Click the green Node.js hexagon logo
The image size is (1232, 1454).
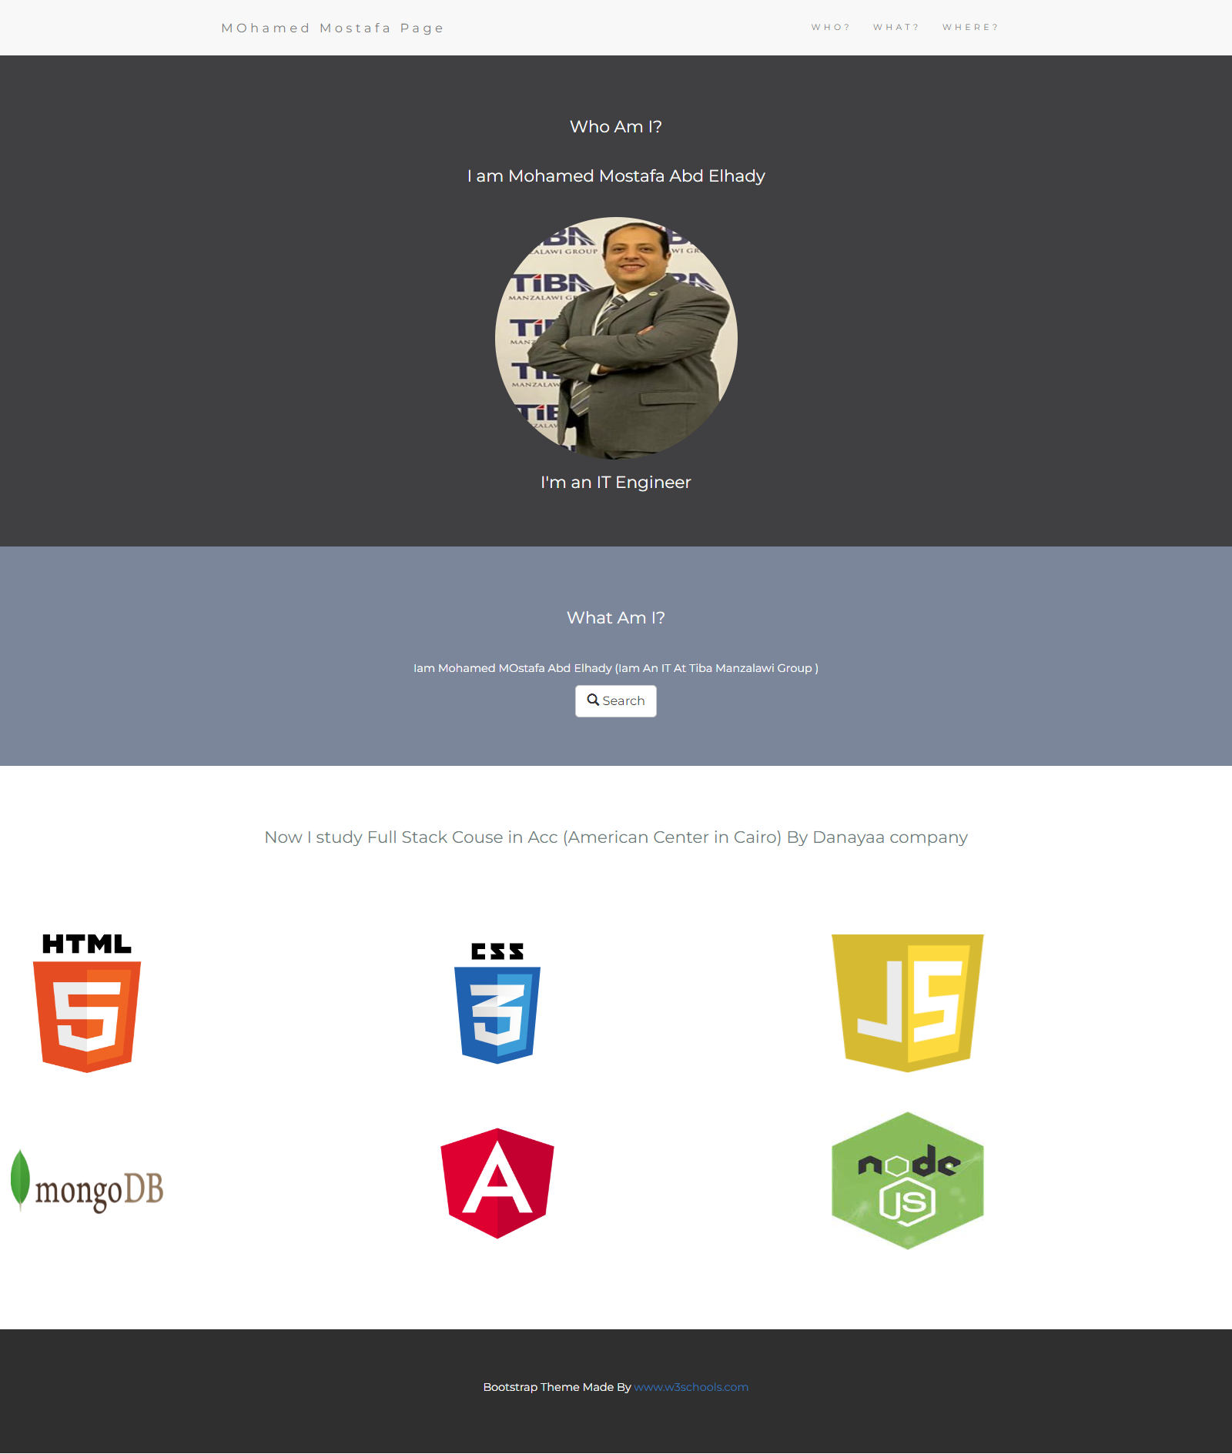click(908, 1181)
